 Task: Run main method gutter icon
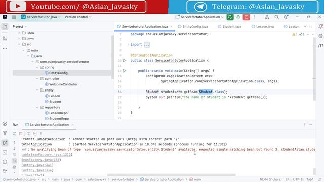pyautogui.click(x=124, y=71)
